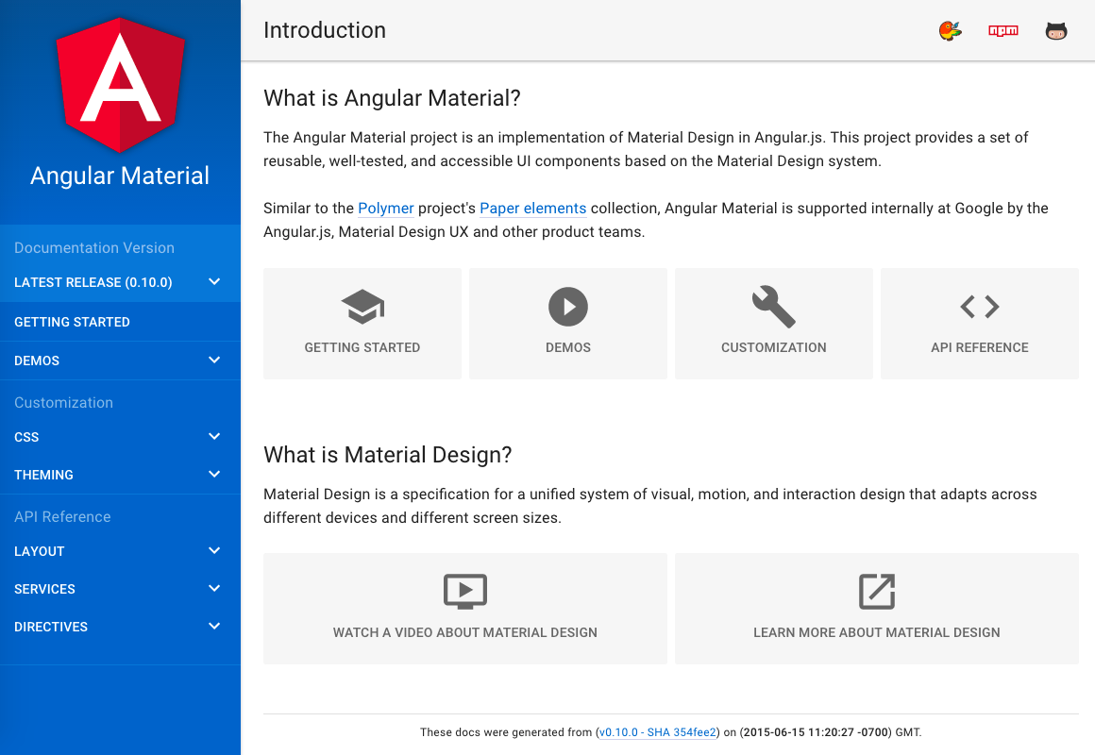The width and height of the screenshot is (1095, 755).
Task: Click the 'What is Angular Material?' heading
Action: [392, 98]
